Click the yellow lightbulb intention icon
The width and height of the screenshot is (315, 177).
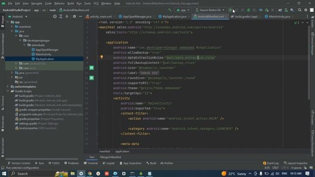click(102, 57)
